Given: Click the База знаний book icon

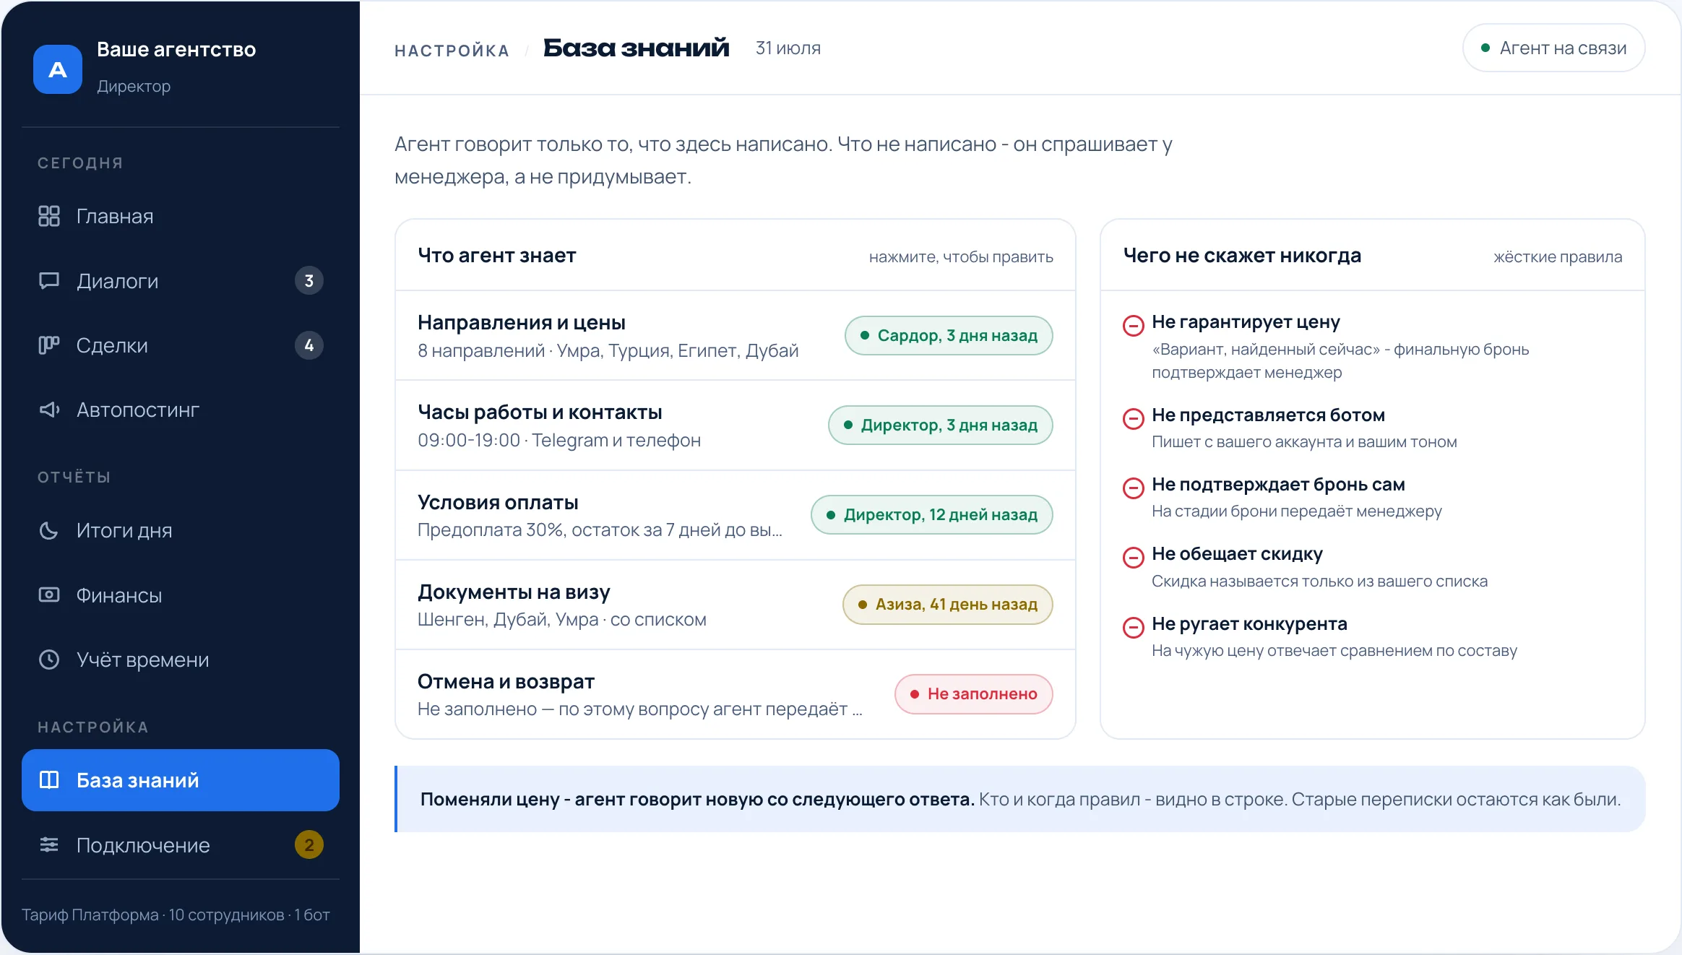Looking at the screenshot, I should (x=48, y=780).
